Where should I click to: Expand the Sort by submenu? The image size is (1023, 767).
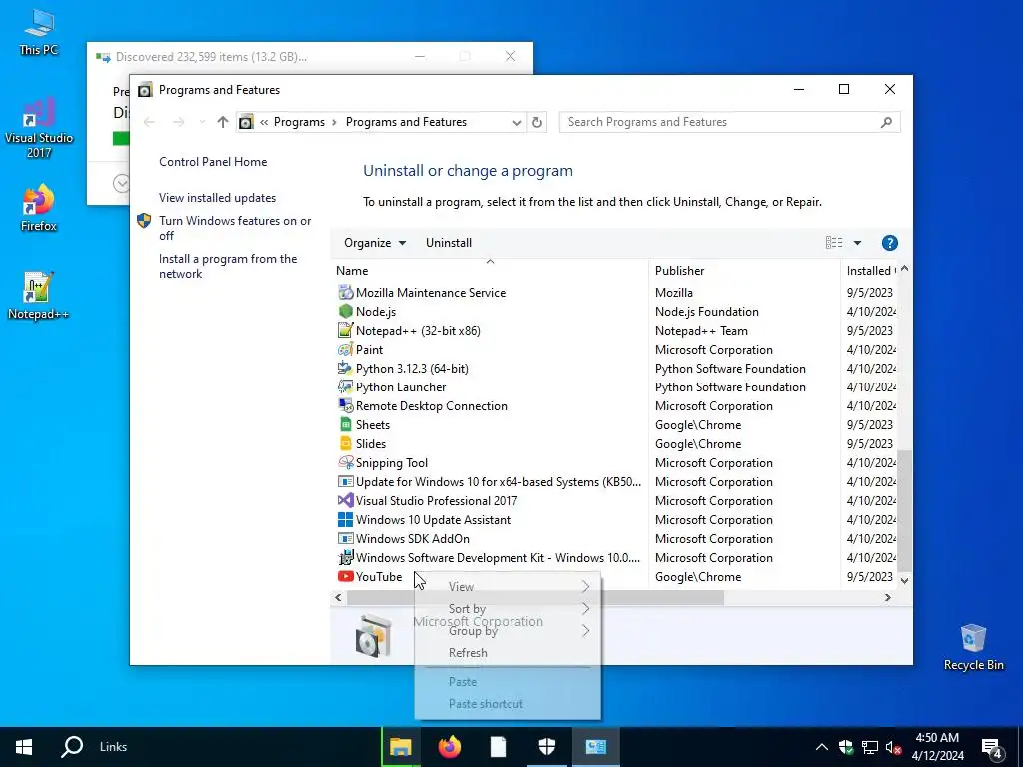508,608
